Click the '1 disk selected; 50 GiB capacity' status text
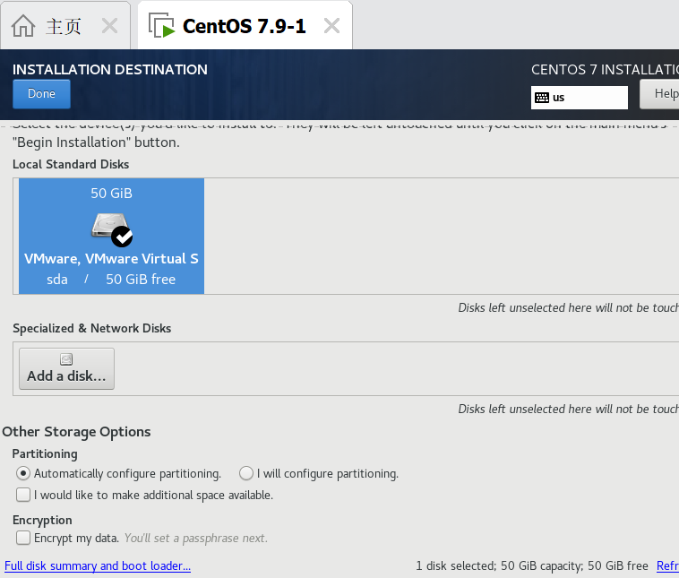Image resolution: width=679 pixels, height=578 pixels. pos(532,565)
